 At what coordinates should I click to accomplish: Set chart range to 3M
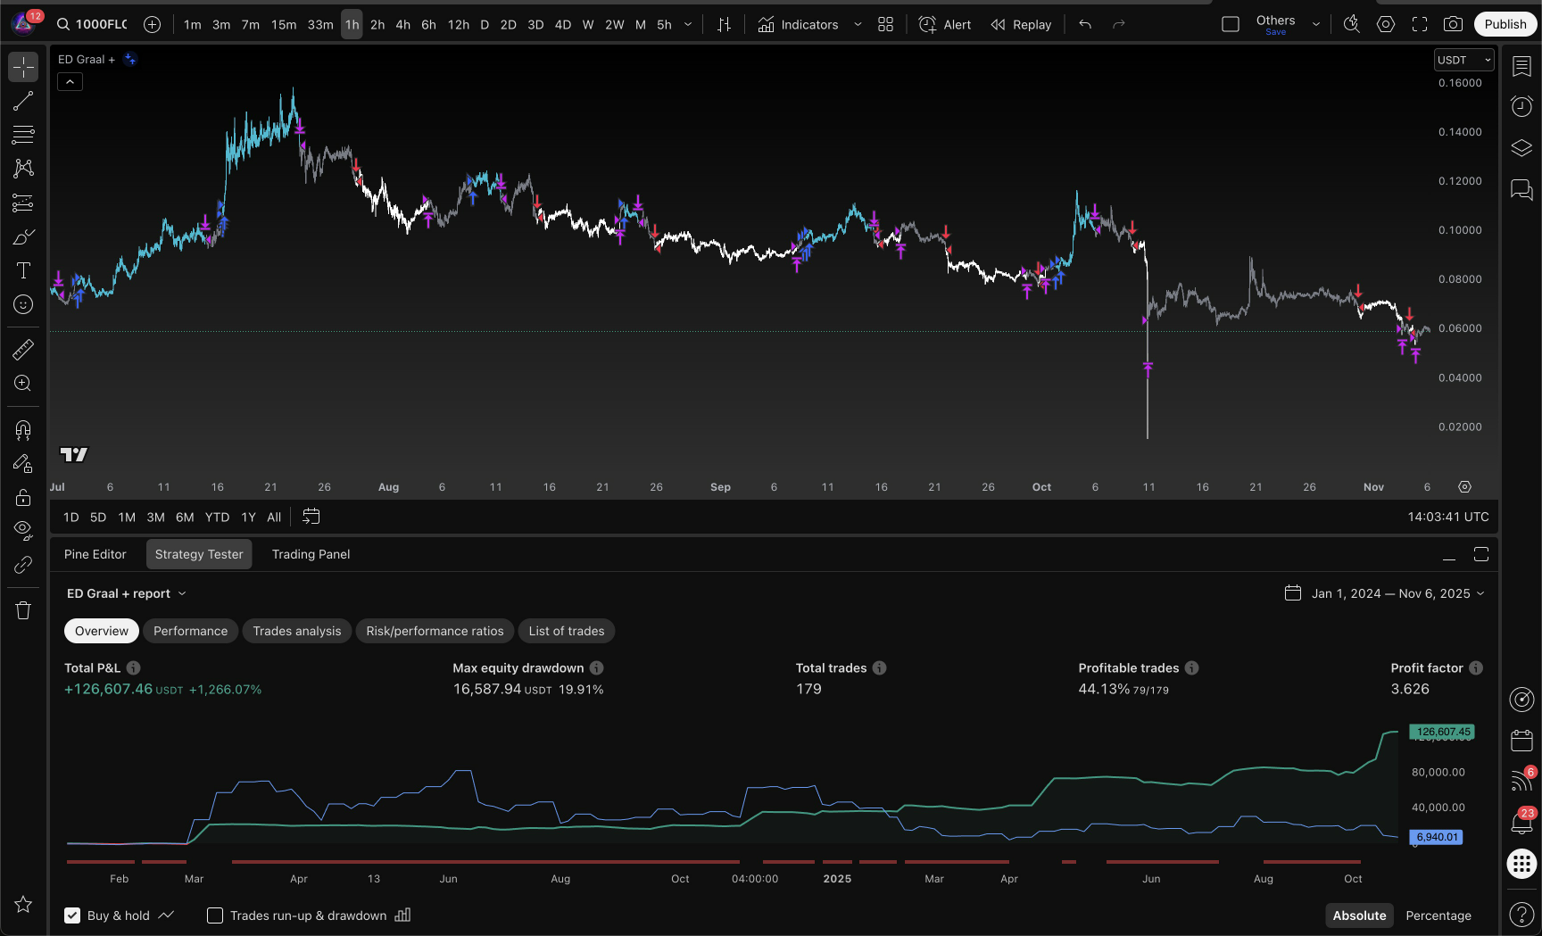(155, 518)
